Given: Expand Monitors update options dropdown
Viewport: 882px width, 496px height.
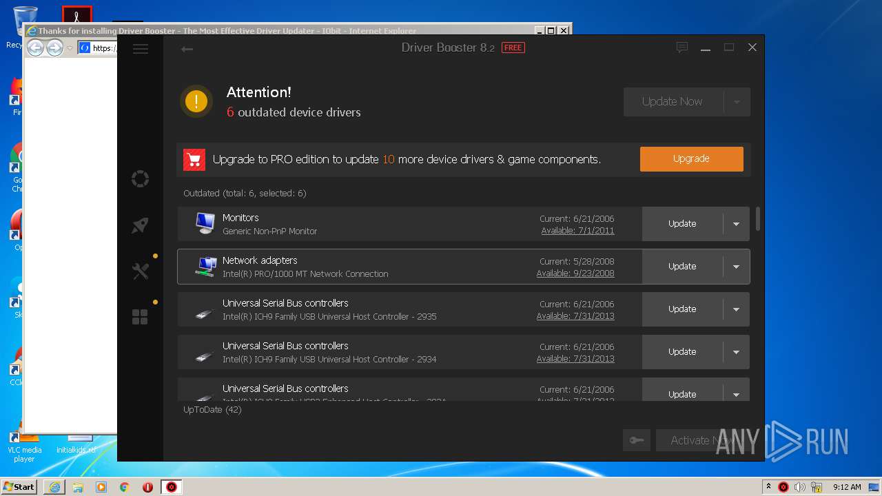Looking at the screenshot, I should pos(736,224).
